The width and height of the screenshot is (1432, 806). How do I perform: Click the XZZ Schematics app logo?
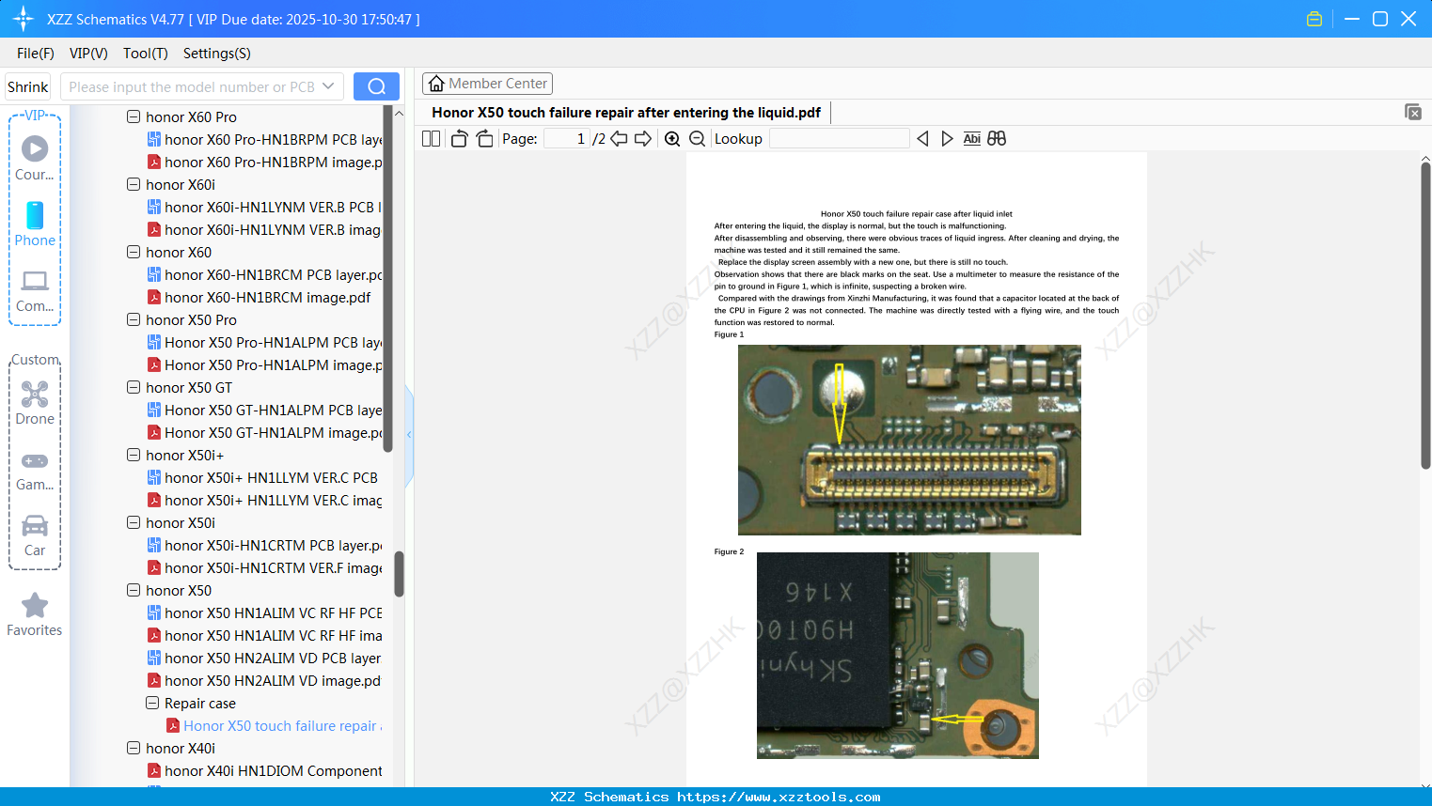coord(24,19)
